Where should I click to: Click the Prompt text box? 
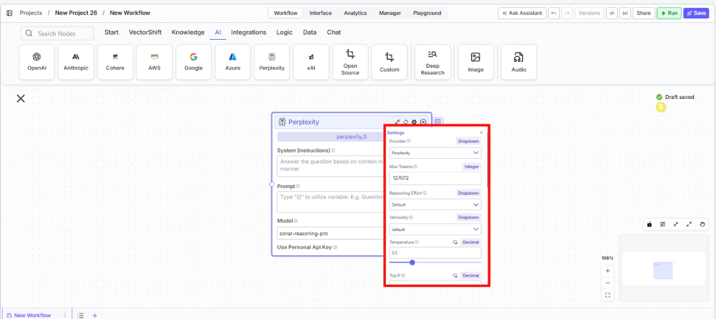coord(331,202)
